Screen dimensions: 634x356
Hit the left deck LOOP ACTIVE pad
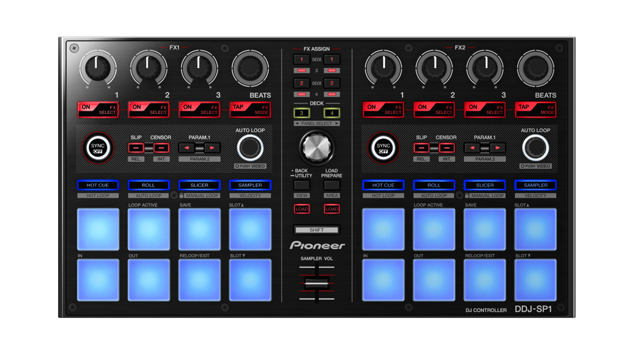(x=148, y=229)
